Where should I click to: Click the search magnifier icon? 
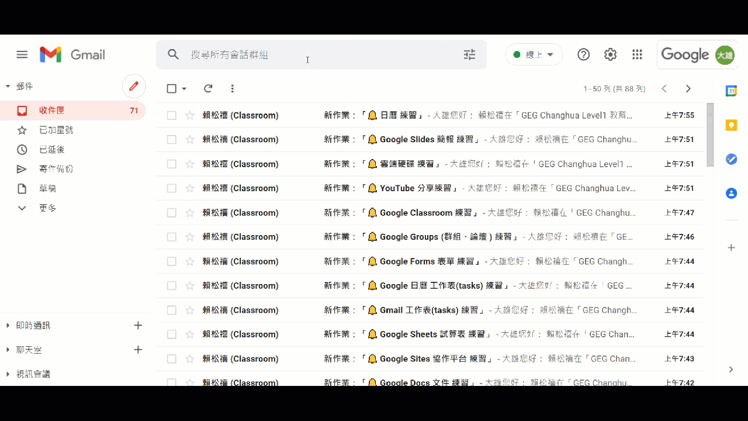tap(173, 54)
